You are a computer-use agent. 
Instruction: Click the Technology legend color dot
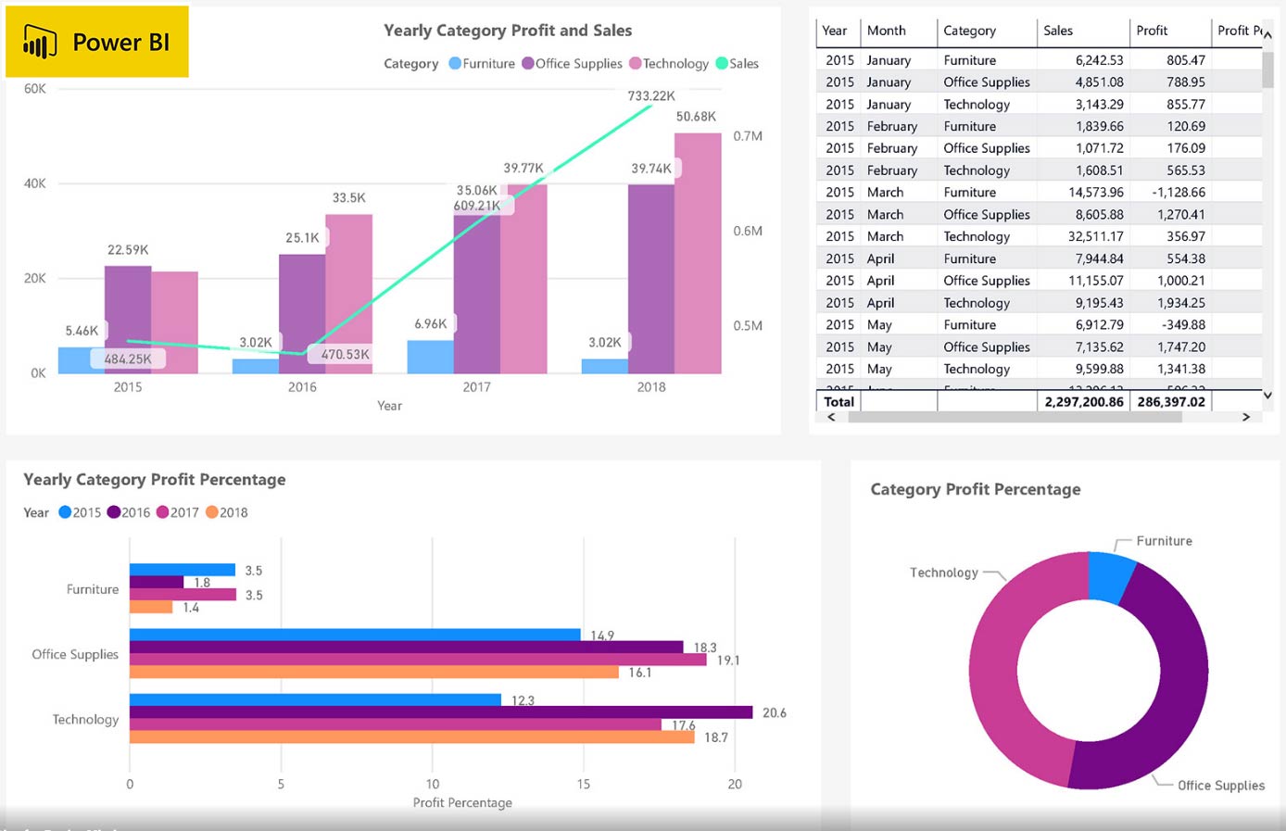tap(636, 63)
